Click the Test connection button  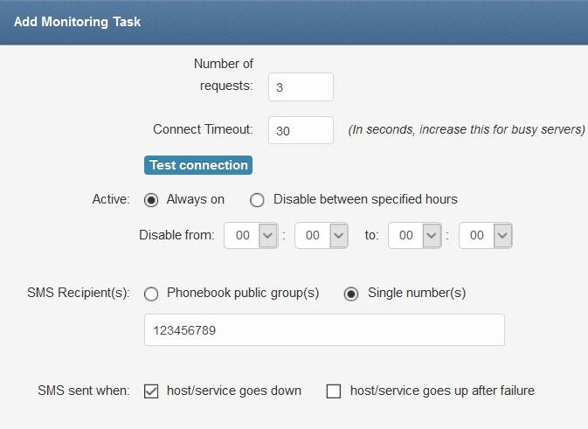(x=198, y=165)
